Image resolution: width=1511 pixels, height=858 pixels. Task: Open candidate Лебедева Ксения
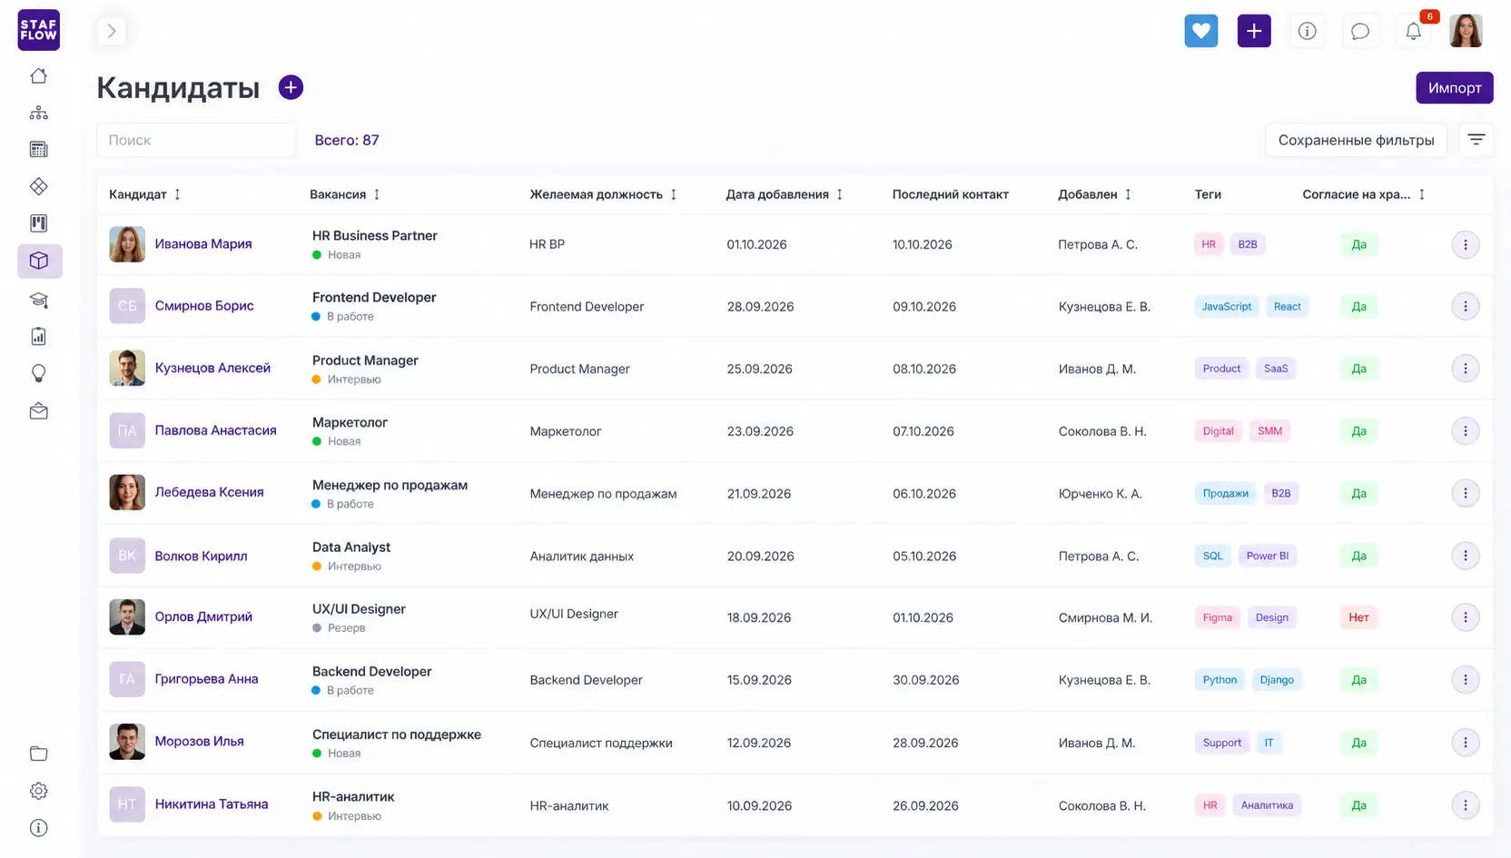pos(209,492)
